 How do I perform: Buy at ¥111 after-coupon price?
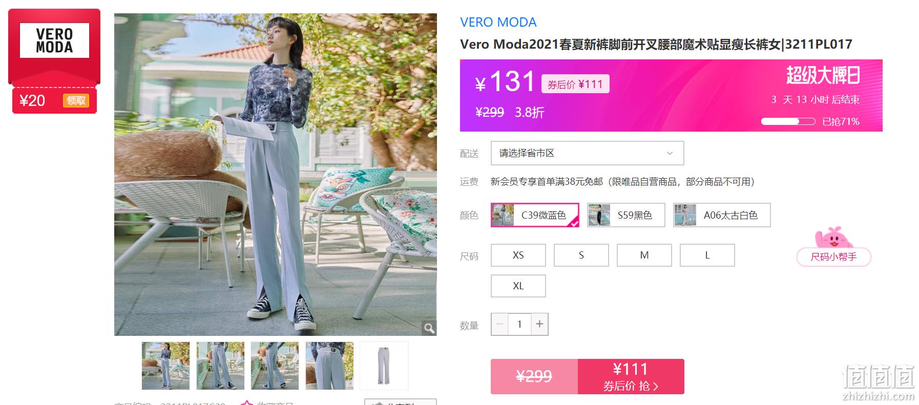coord(631,376)
